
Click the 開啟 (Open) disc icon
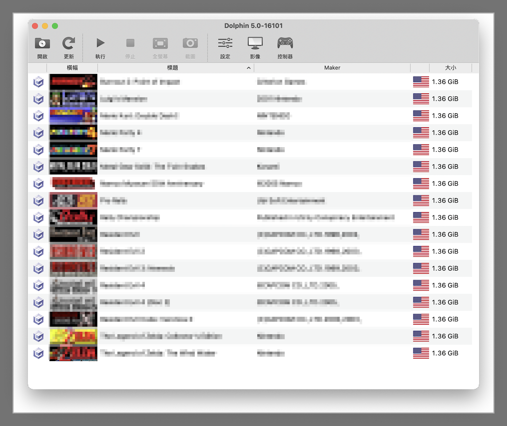click(42, 43)
